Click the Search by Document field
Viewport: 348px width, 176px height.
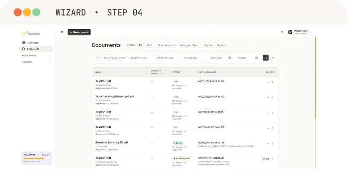[x=114, y=58]
